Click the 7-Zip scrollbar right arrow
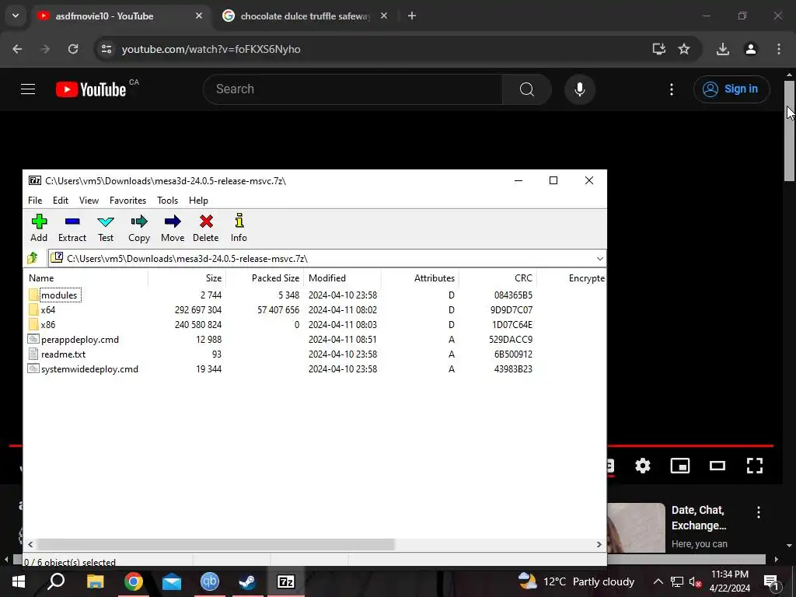Screen dimensions: 796x597 point(599,544)
